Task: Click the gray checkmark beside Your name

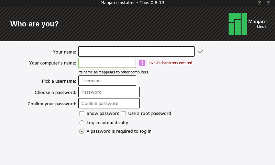Action: [201, 51]
